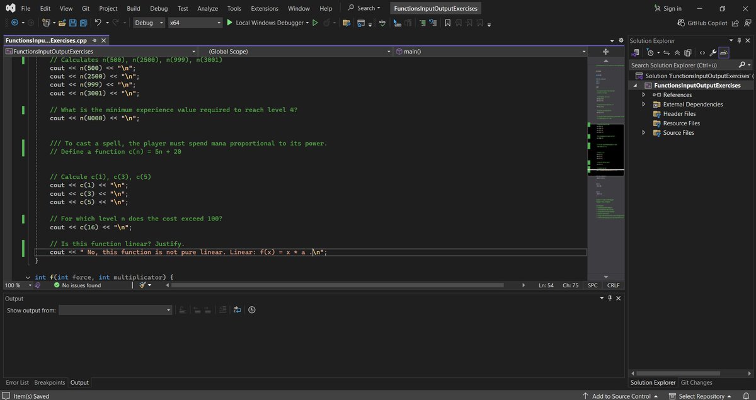Toggle Preview Selected Items icon
Viewport: 756px width, 400px height.
tap(724, 53)
